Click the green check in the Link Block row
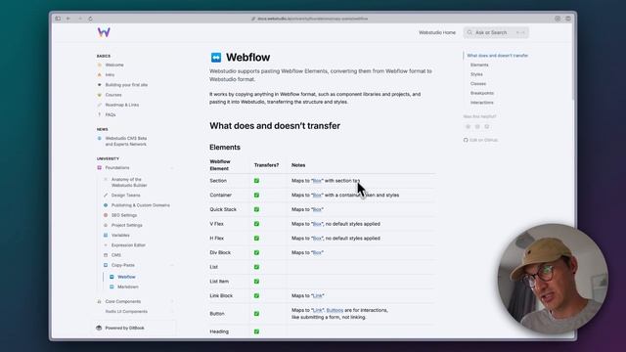Screen dimensions: 626x352 (x=256, y=295)
